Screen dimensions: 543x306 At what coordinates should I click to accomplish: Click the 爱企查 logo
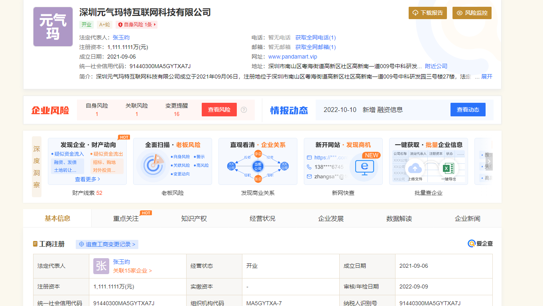point(480,243)
